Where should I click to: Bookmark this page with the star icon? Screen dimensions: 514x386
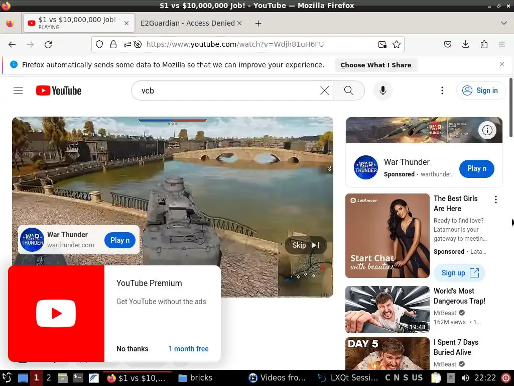(x=397, y=44)
